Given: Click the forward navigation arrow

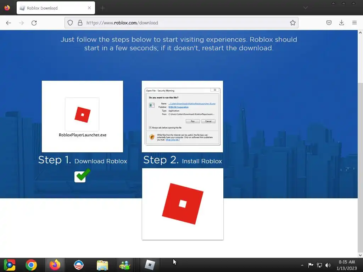Looking at the screenshot, I should 21,23.
